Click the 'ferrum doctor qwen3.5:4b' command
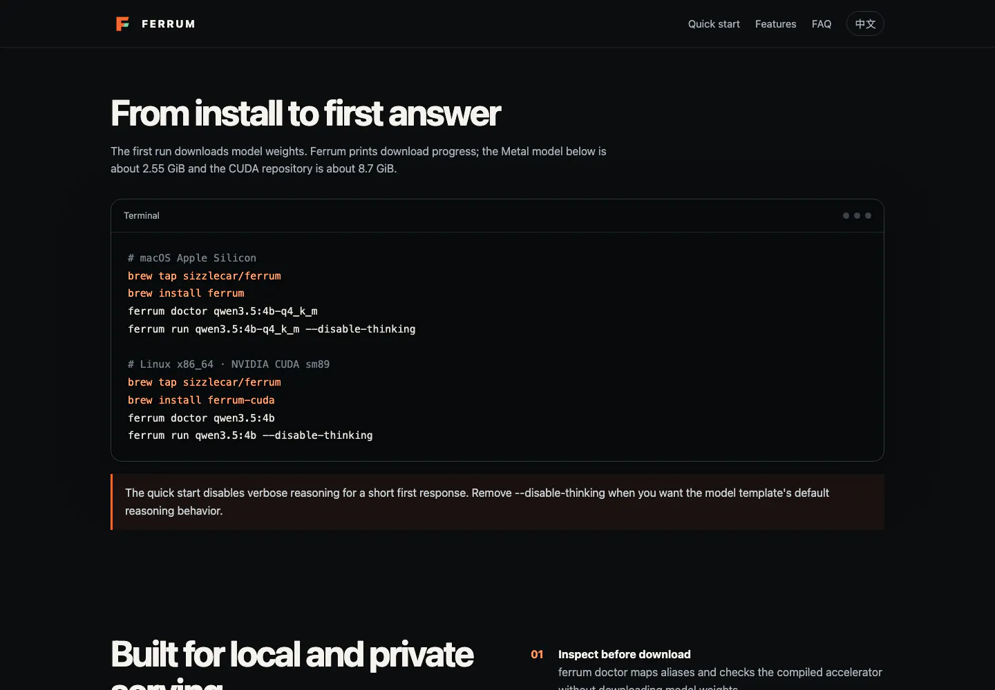 201,418
